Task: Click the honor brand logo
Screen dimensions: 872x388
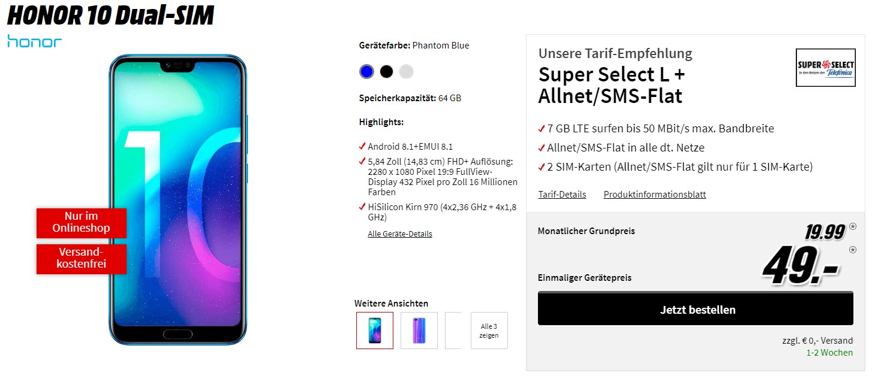Action: pos(35,41)
